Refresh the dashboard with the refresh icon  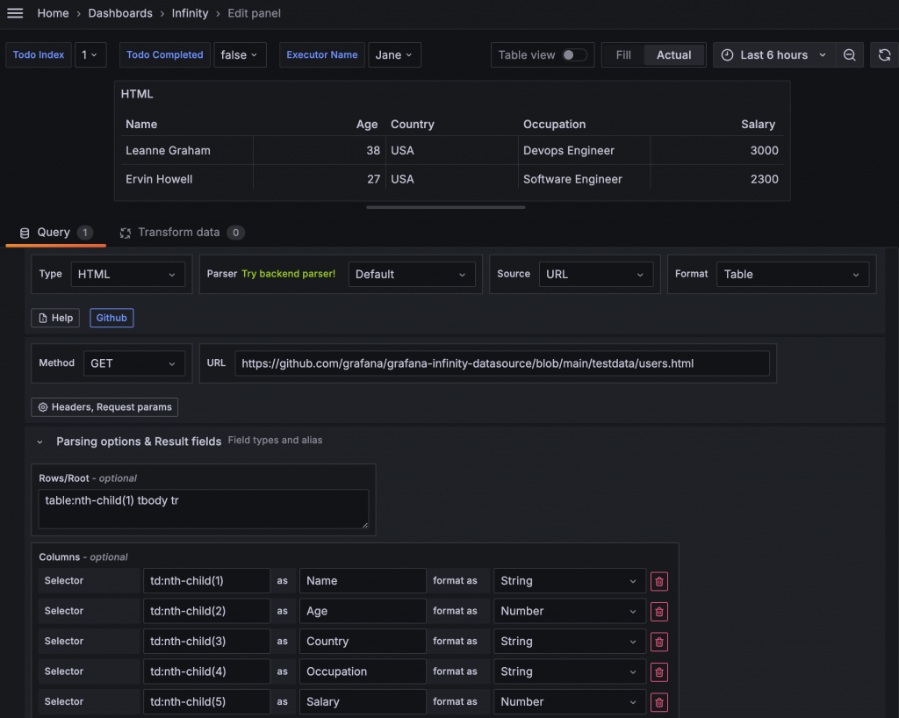pyautogui.click(x=884, y=55)
